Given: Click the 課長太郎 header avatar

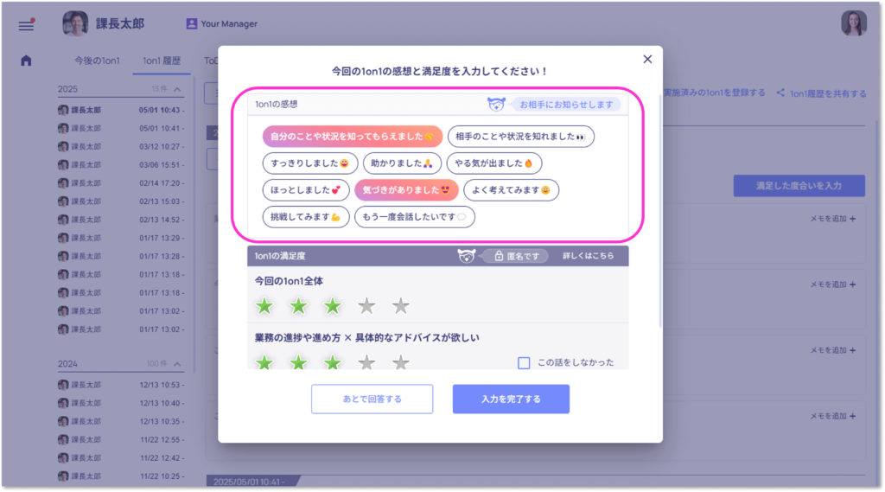Looking at the screenshot, I should 75,23.
